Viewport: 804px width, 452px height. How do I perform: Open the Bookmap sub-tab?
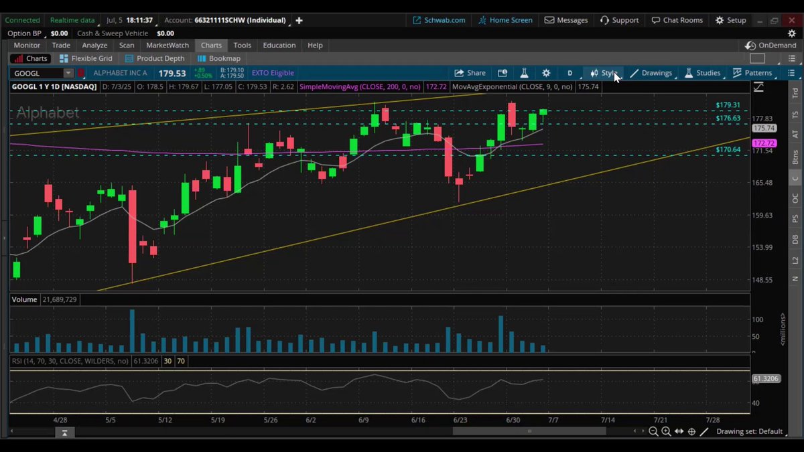[x=219, y=59]
